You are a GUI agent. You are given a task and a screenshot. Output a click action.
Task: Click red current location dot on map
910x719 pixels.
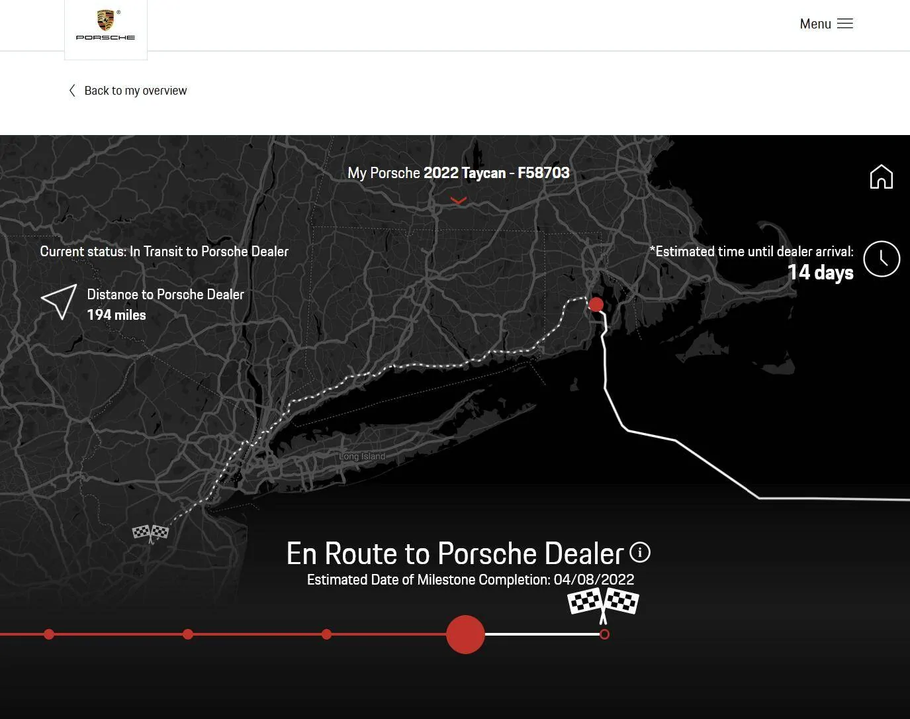[596, 305]
